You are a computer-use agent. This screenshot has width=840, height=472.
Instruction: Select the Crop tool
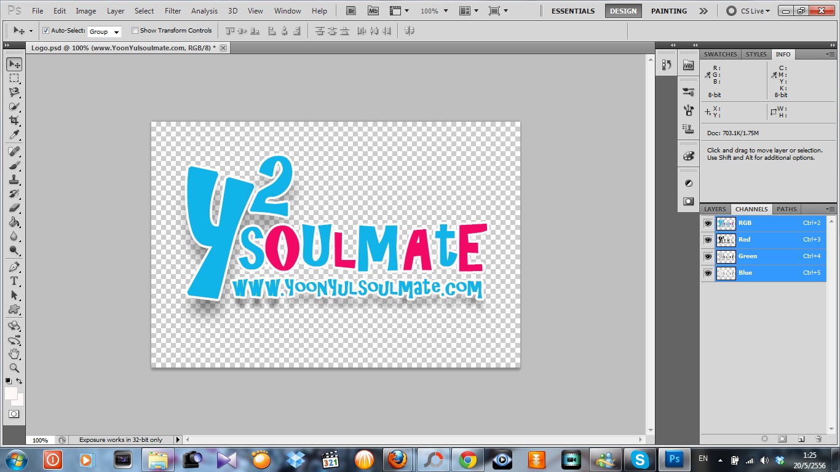[x=14, y=120]
